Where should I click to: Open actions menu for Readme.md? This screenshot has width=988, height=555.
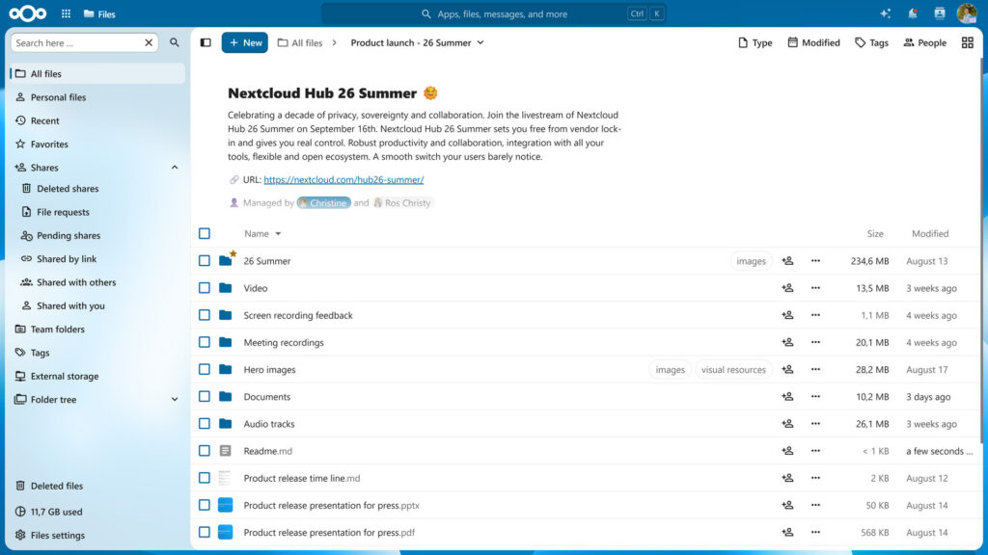coord(815,451)
